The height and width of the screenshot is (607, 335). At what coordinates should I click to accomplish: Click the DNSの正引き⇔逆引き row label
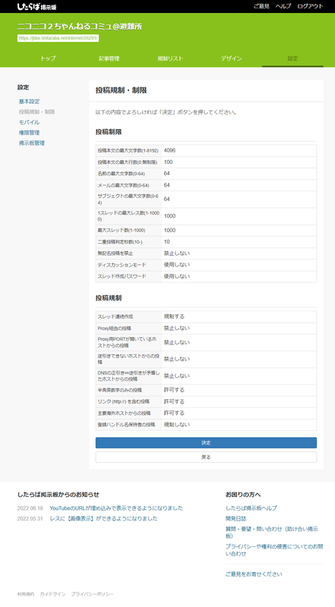[x=128, y=376]
